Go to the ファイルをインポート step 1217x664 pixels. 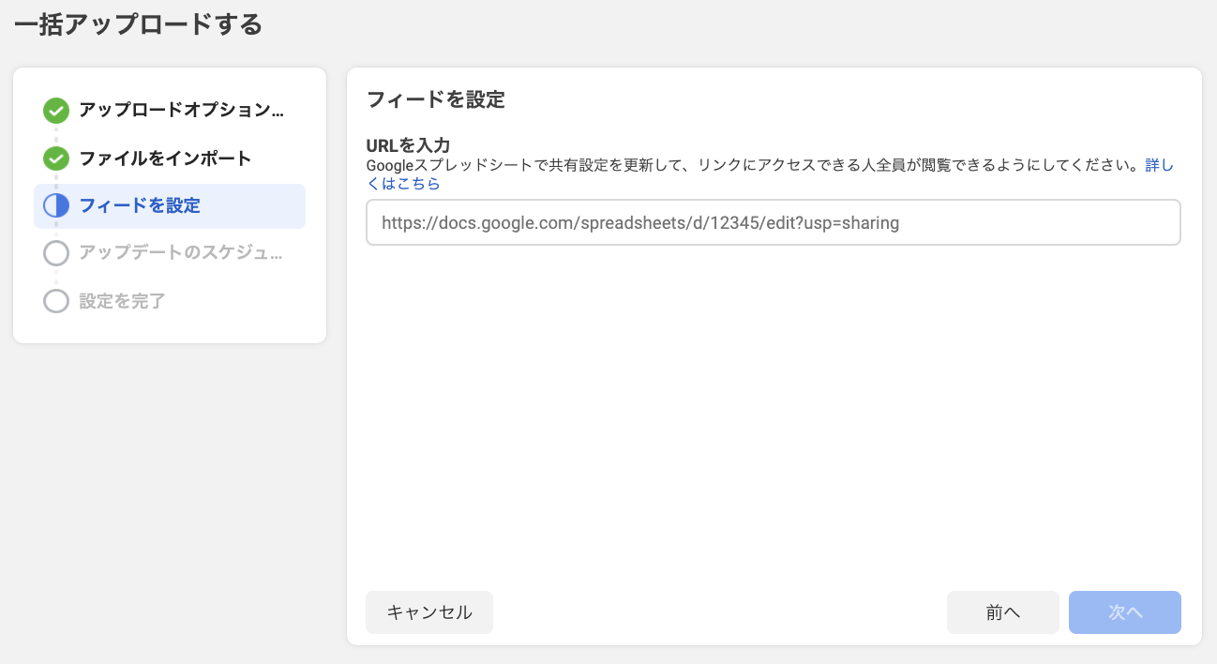[x=165, y=158]
